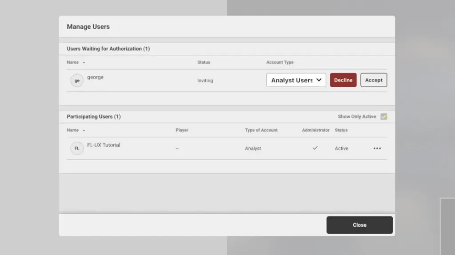This screenshot has height=255, width=455.
Task: Select the user name george
Action: [95, 77]
